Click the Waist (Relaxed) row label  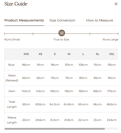pos(12,78)
